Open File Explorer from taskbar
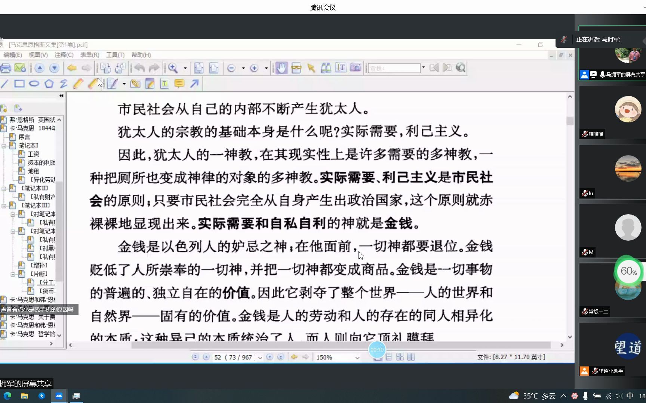 (25, 396)
